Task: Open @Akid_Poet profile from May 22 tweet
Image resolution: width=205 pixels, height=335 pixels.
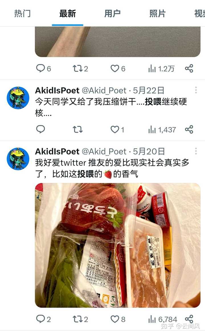Action: (104, 91)
